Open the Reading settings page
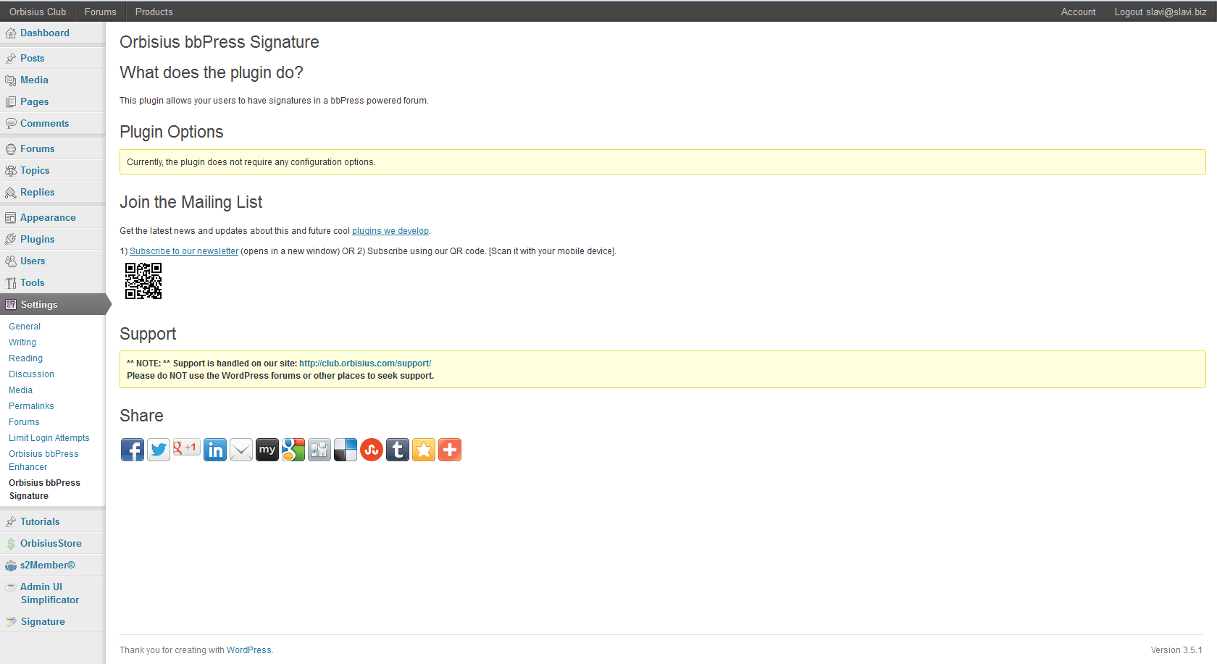This screenshot has height=664, width=1217. pos(25,358)
